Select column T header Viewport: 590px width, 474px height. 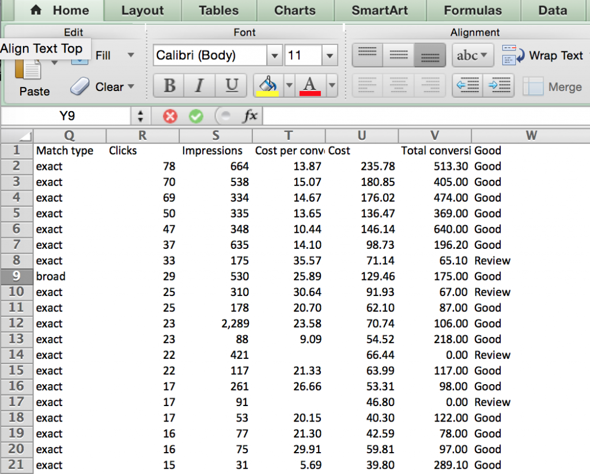tap(289, 135)
